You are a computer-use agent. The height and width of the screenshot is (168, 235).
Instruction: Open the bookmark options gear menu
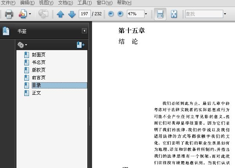22,45
